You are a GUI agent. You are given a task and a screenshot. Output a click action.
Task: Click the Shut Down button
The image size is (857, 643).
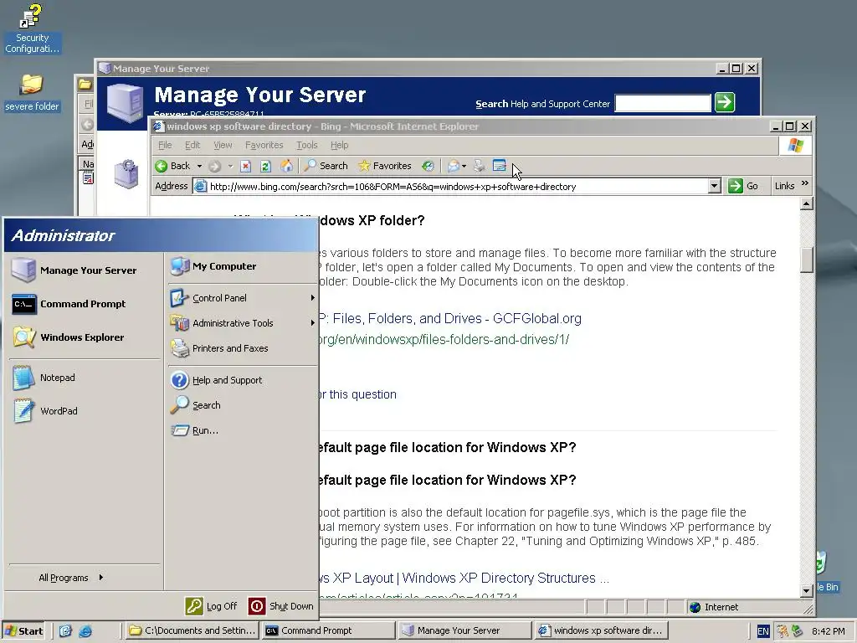coord(281,606)
